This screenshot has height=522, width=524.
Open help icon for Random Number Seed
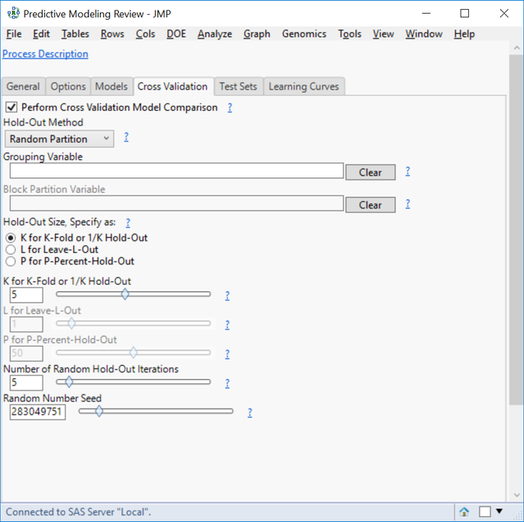click(249, 413)
